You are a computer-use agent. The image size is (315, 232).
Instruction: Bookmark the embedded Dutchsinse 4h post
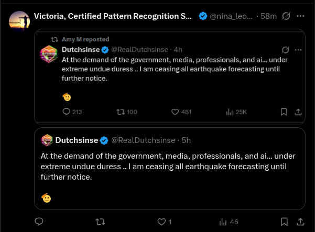[284, 112]
